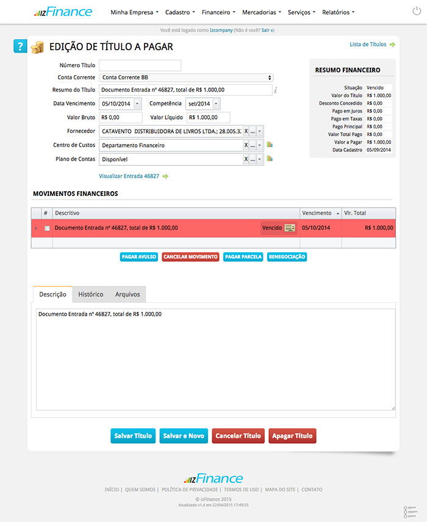
Task: Open the Data Vencimento date picker dropdown
Action: click(x=137, y=104)
